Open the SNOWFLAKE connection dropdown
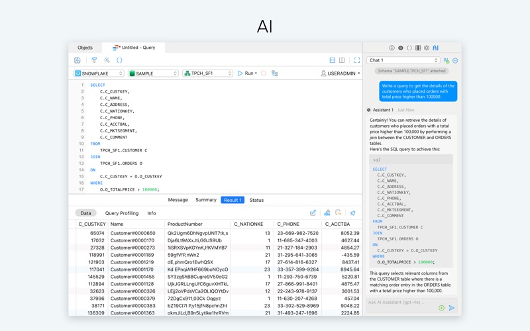This screenshot has height=331, width=530. [x=99, y=73]
